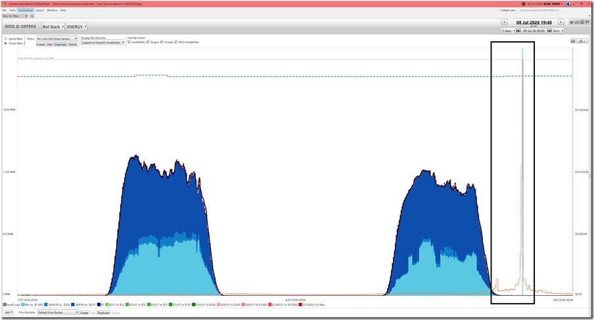
Task: Open the ENERGY commodity dropdown
Action: coord(76,26)
